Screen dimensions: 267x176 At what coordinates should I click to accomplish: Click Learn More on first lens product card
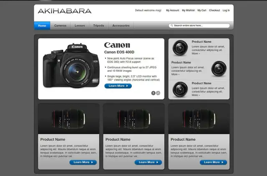click(83, 162)
